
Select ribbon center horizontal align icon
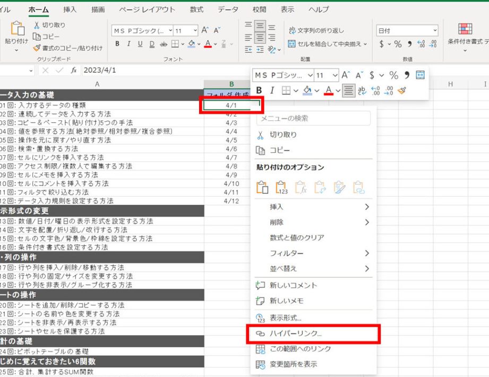260,38
